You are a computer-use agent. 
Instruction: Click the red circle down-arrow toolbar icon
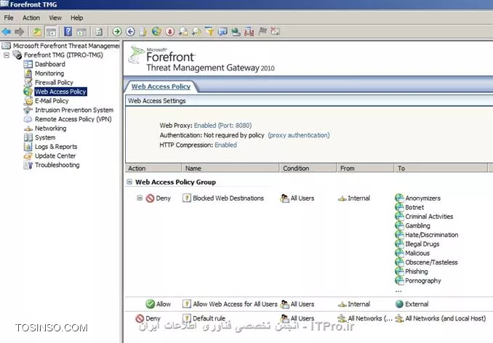pyautogui.click(x=169, y=32)
